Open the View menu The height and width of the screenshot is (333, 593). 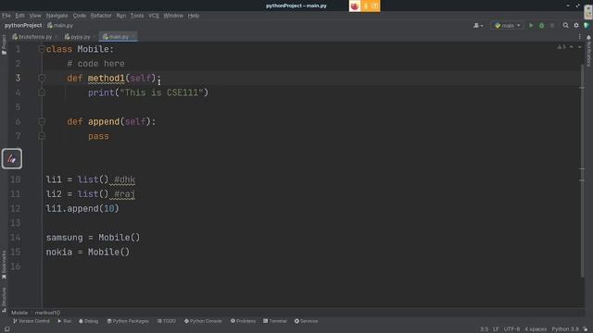(x=35, y=16)
